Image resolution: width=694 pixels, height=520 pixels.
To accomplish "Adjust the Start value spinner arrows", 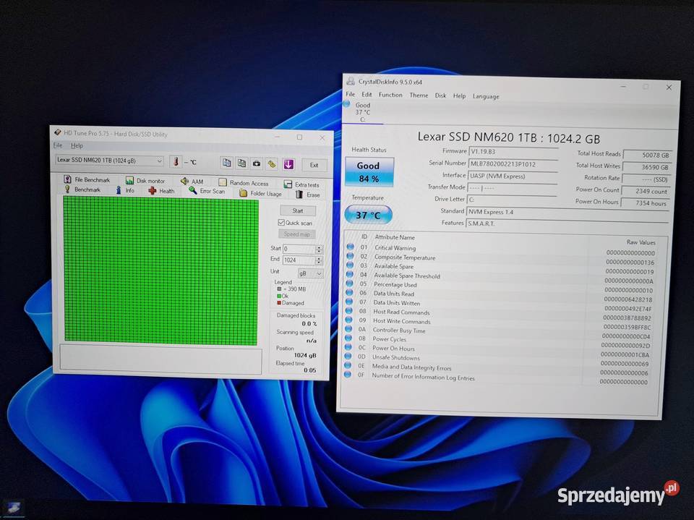I will click(319, 250).
